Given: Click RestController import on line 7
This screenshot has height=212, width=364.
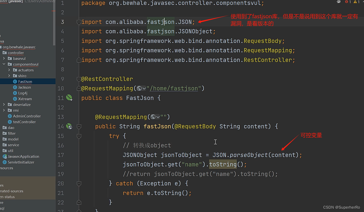Looking at the screenshot, I should click(268, 60).
